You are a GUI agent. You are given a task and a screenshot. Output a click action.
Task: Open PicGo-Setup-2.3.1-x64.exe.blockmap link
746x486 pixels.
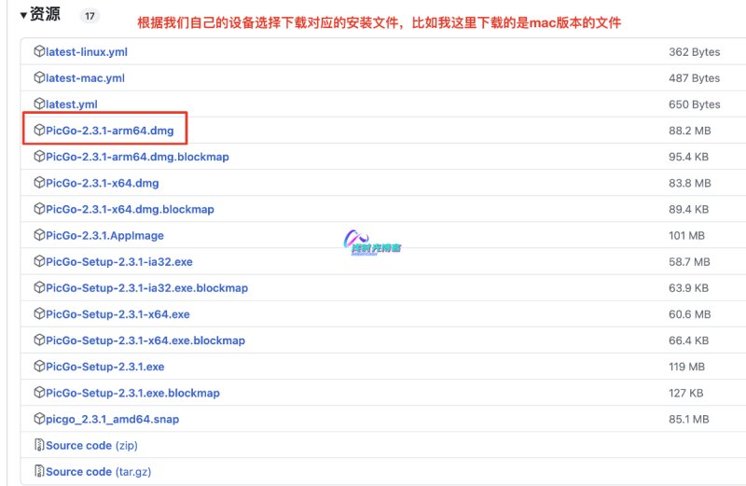tap(145, 340)
